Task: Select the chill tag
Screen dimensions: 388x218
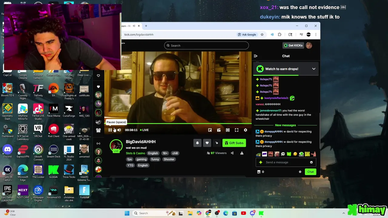Action: point(175,153)
